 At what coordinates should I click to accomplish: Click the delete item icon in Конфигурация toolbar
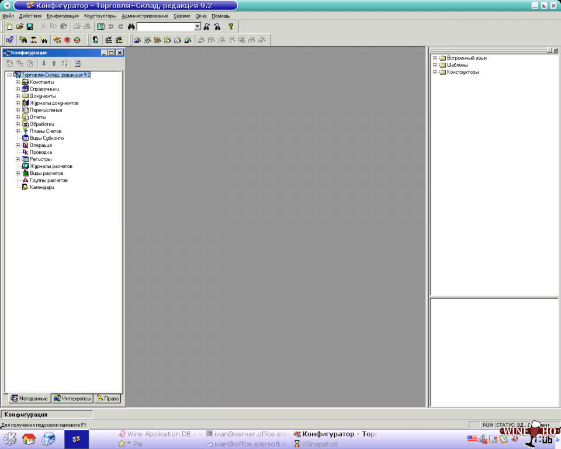point(30,63)
